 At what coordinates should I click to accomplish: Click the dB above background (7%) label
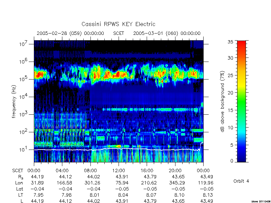click(223, 101)
